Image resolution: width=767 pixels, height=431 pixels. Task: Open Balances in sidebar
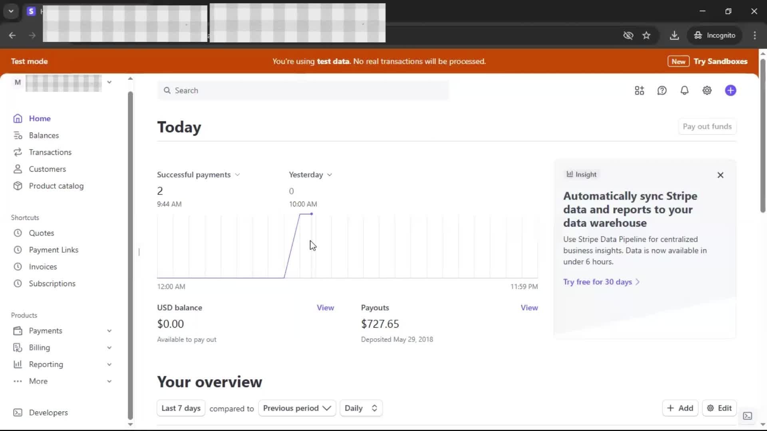coord(44,136)
